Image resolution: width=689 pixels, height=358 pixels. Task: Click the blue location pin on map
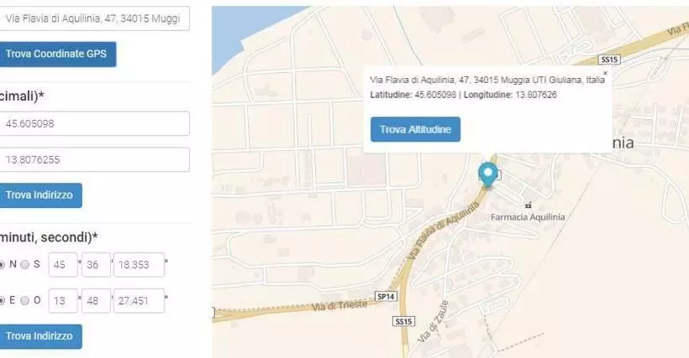point(487,174)
